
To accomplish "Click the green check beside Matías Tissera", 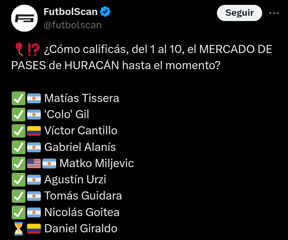I will pyautogui.click(x=19, y=98).
